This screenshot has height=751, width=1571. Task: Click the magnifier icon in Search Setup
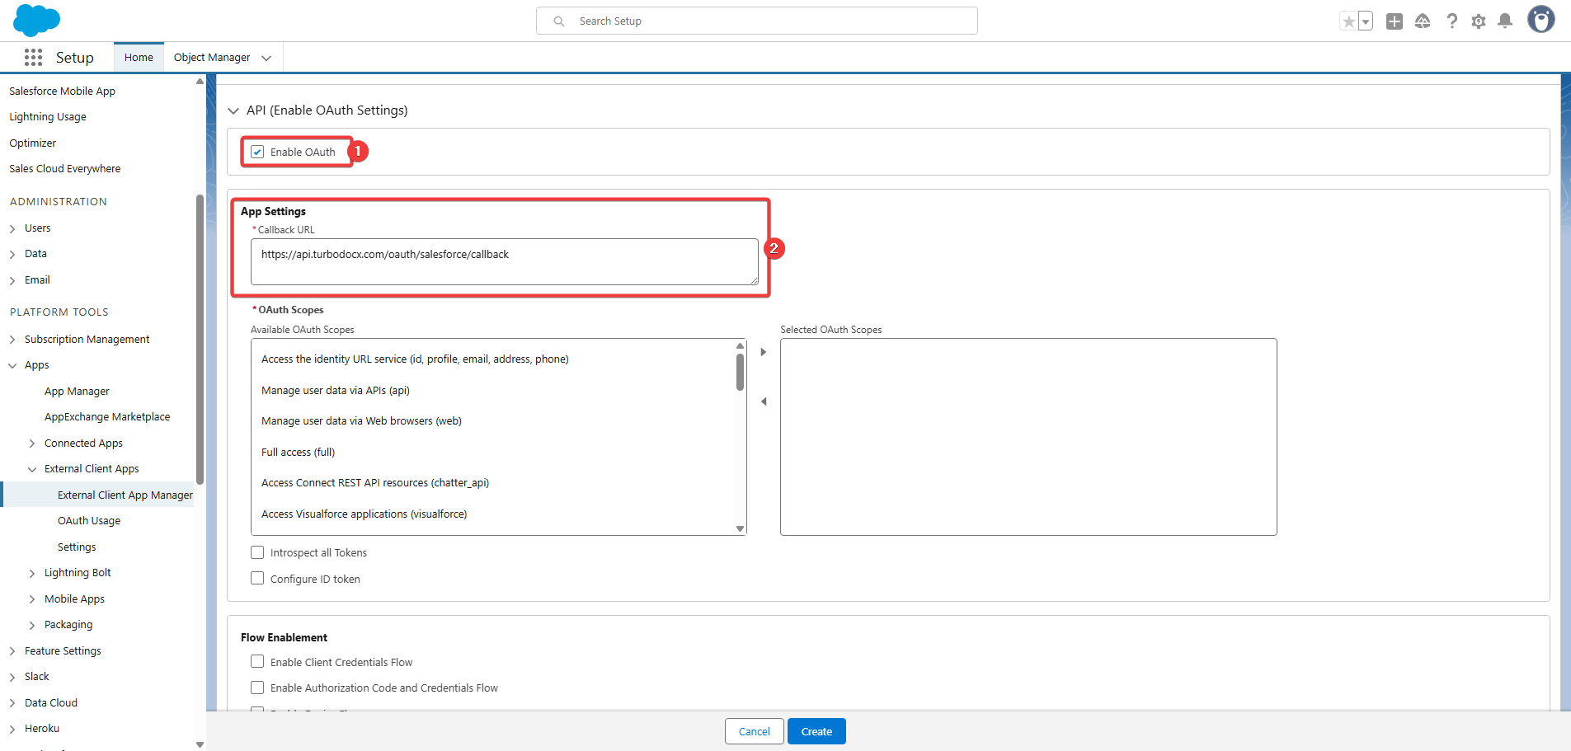[559, 21]
